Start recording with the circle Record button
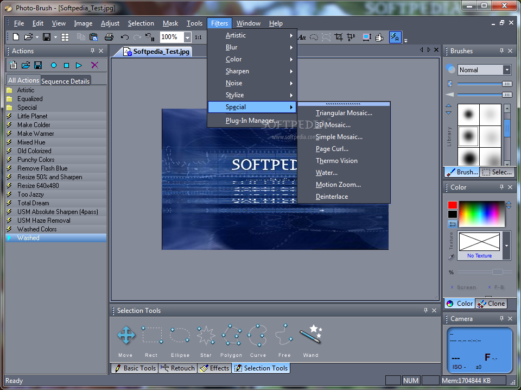The height and width of the screenshot is (390, 521). pyautogui.click(x=54, y=66)
